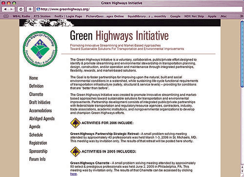Click 'ACTIVITIES FOR 2006 INCLUDE:' heading
244x177 pixels.
coord(107,123)
